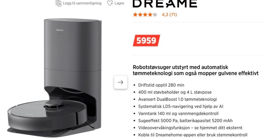Screen dimensions: 264x138
Task: Select the Vanntank 140 ml bullet
Action: (178, 114)
